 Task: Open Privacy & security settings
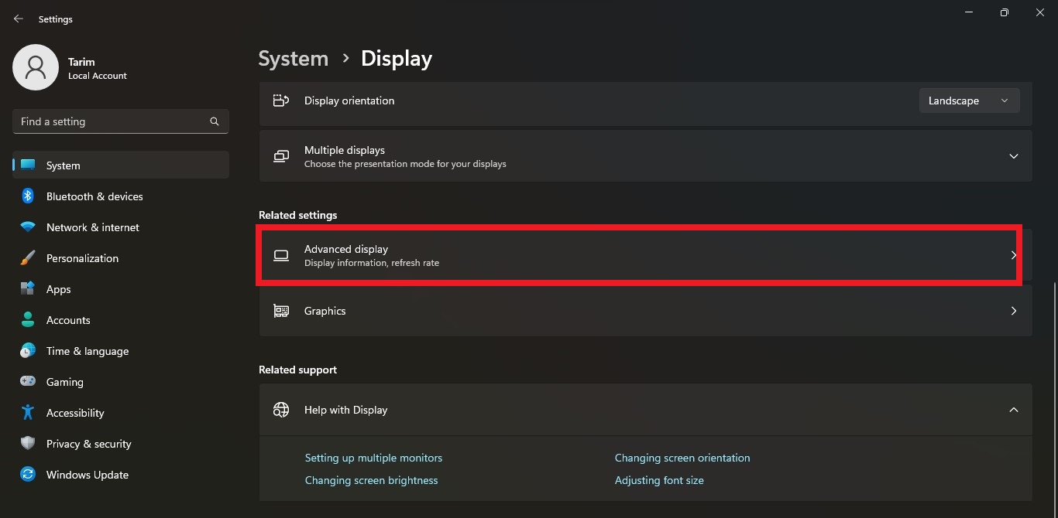[89, 443]
